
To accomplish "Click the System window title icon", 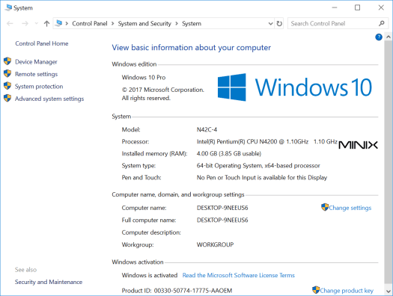I will coord(8,7).
